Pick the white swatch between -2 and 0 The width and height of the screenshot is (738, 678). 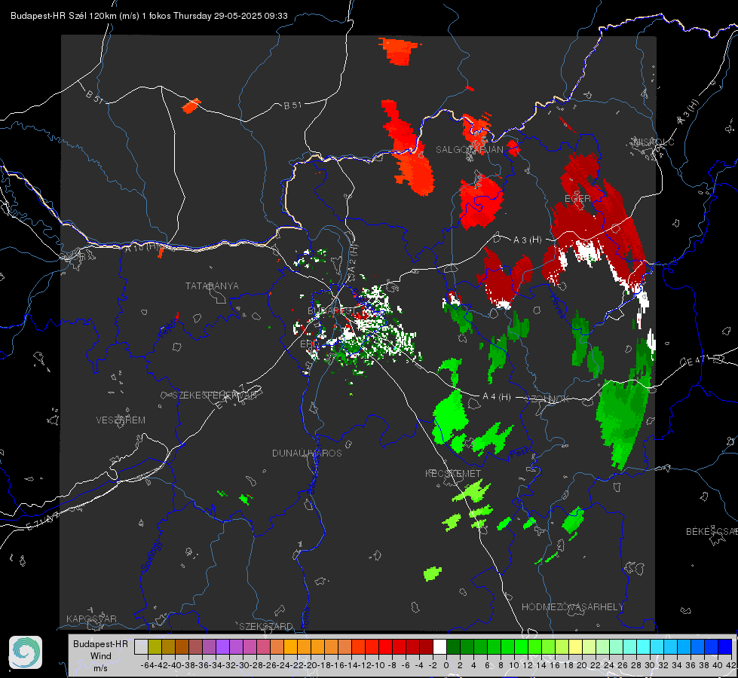pyautogui.click(x=439, y=646)
